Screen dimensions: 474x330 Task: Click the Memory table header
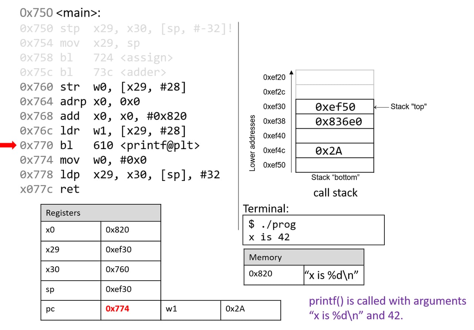coord(304,257)
